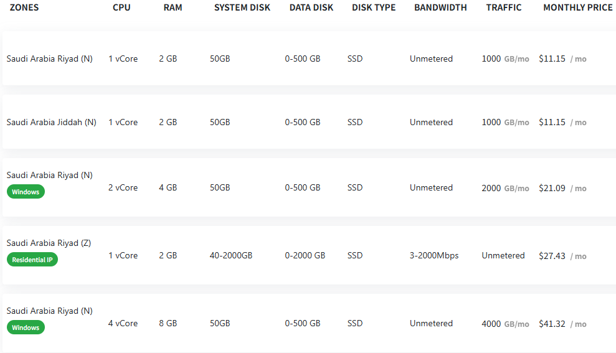Click the 3-2000Mbps bandwidth value

tap(434, 255)
